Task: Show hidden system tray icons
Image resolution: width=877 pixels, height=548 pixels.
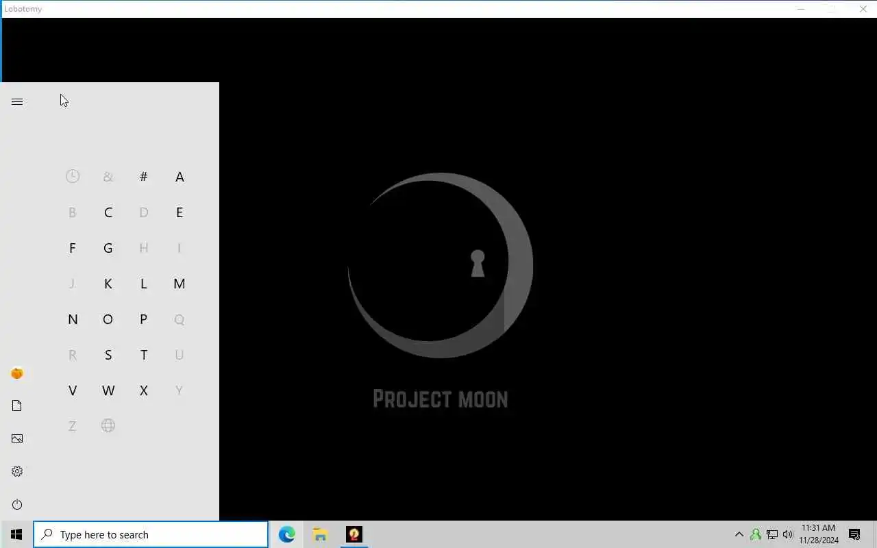Action: coord(739,534)
